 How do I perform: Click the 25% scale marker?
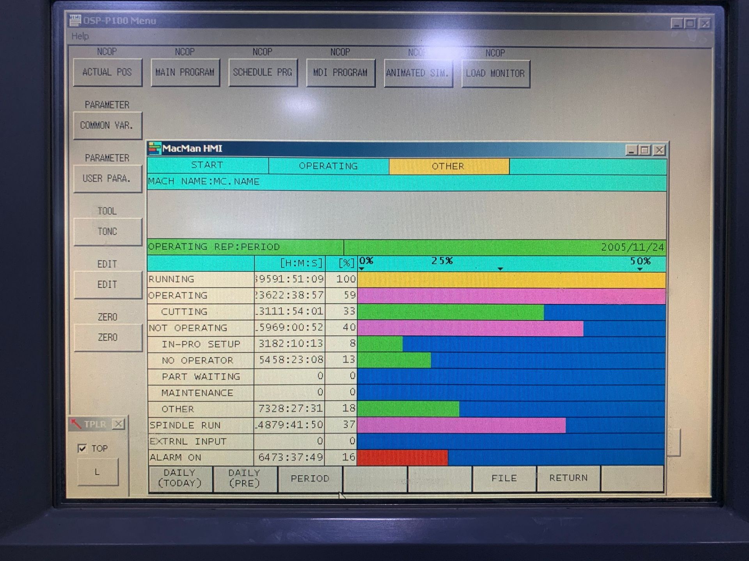(x=442, y=261)
